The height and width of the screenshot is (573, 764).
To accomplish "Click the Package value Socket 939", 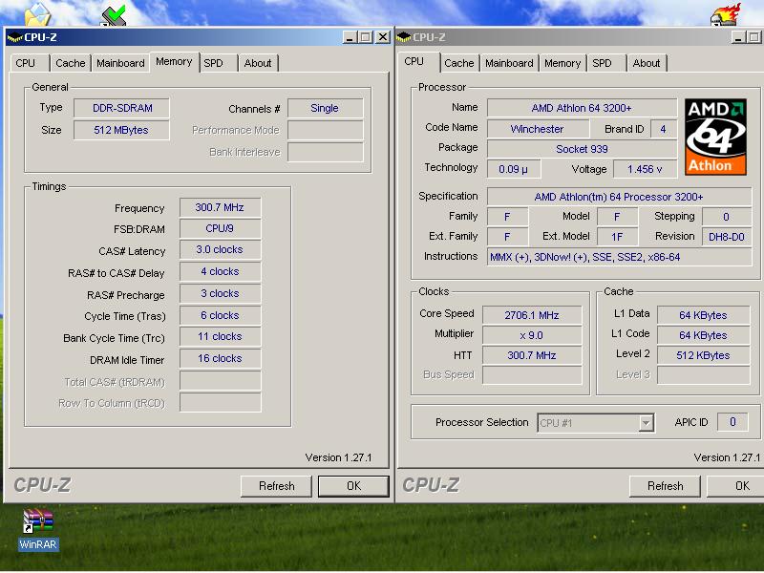I will coord(582,149).
